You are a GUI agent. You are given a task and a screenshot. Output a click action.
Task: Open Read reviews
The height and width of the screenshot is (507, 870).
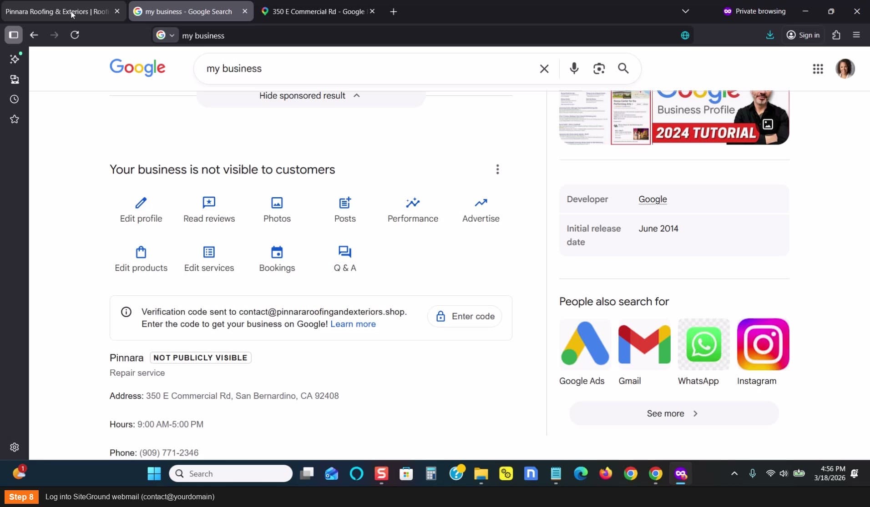(209, 210)
